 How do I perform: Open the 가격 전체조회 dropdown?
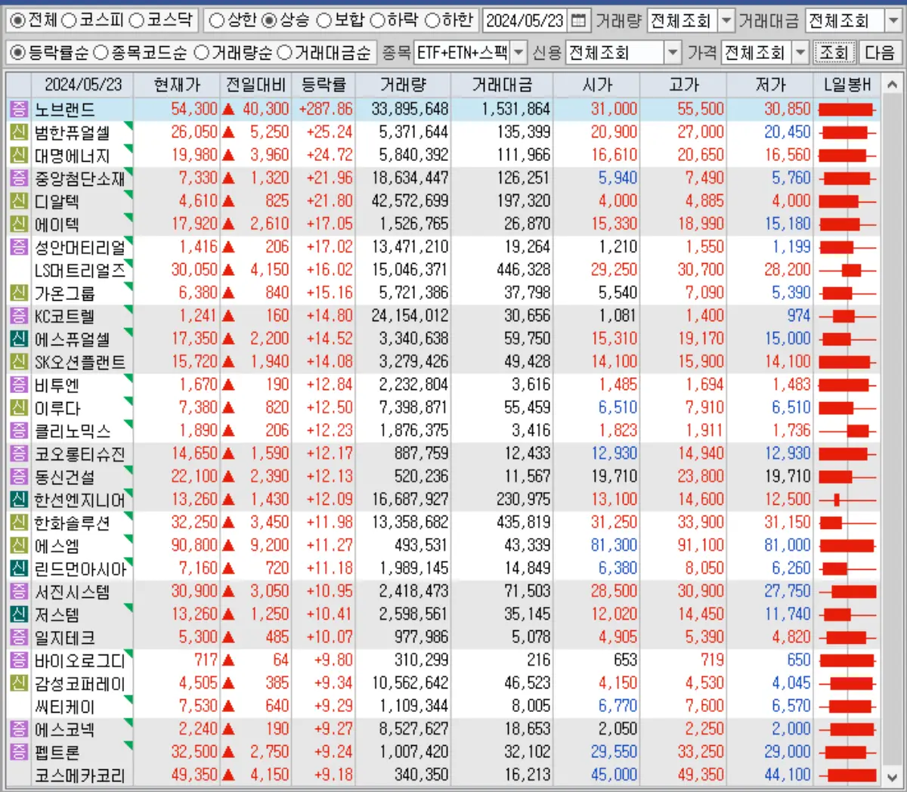(x=800, y=53)
